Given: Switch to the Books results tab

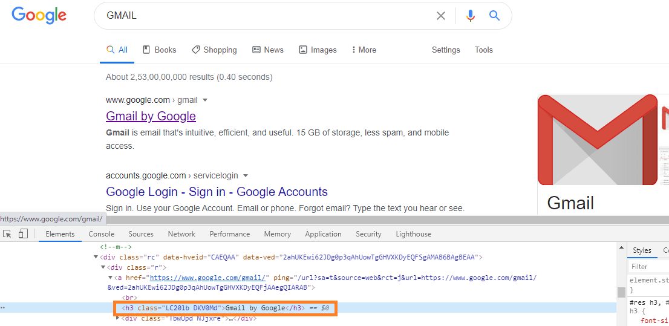Looking at the screenshot, I should click(159, 50).
